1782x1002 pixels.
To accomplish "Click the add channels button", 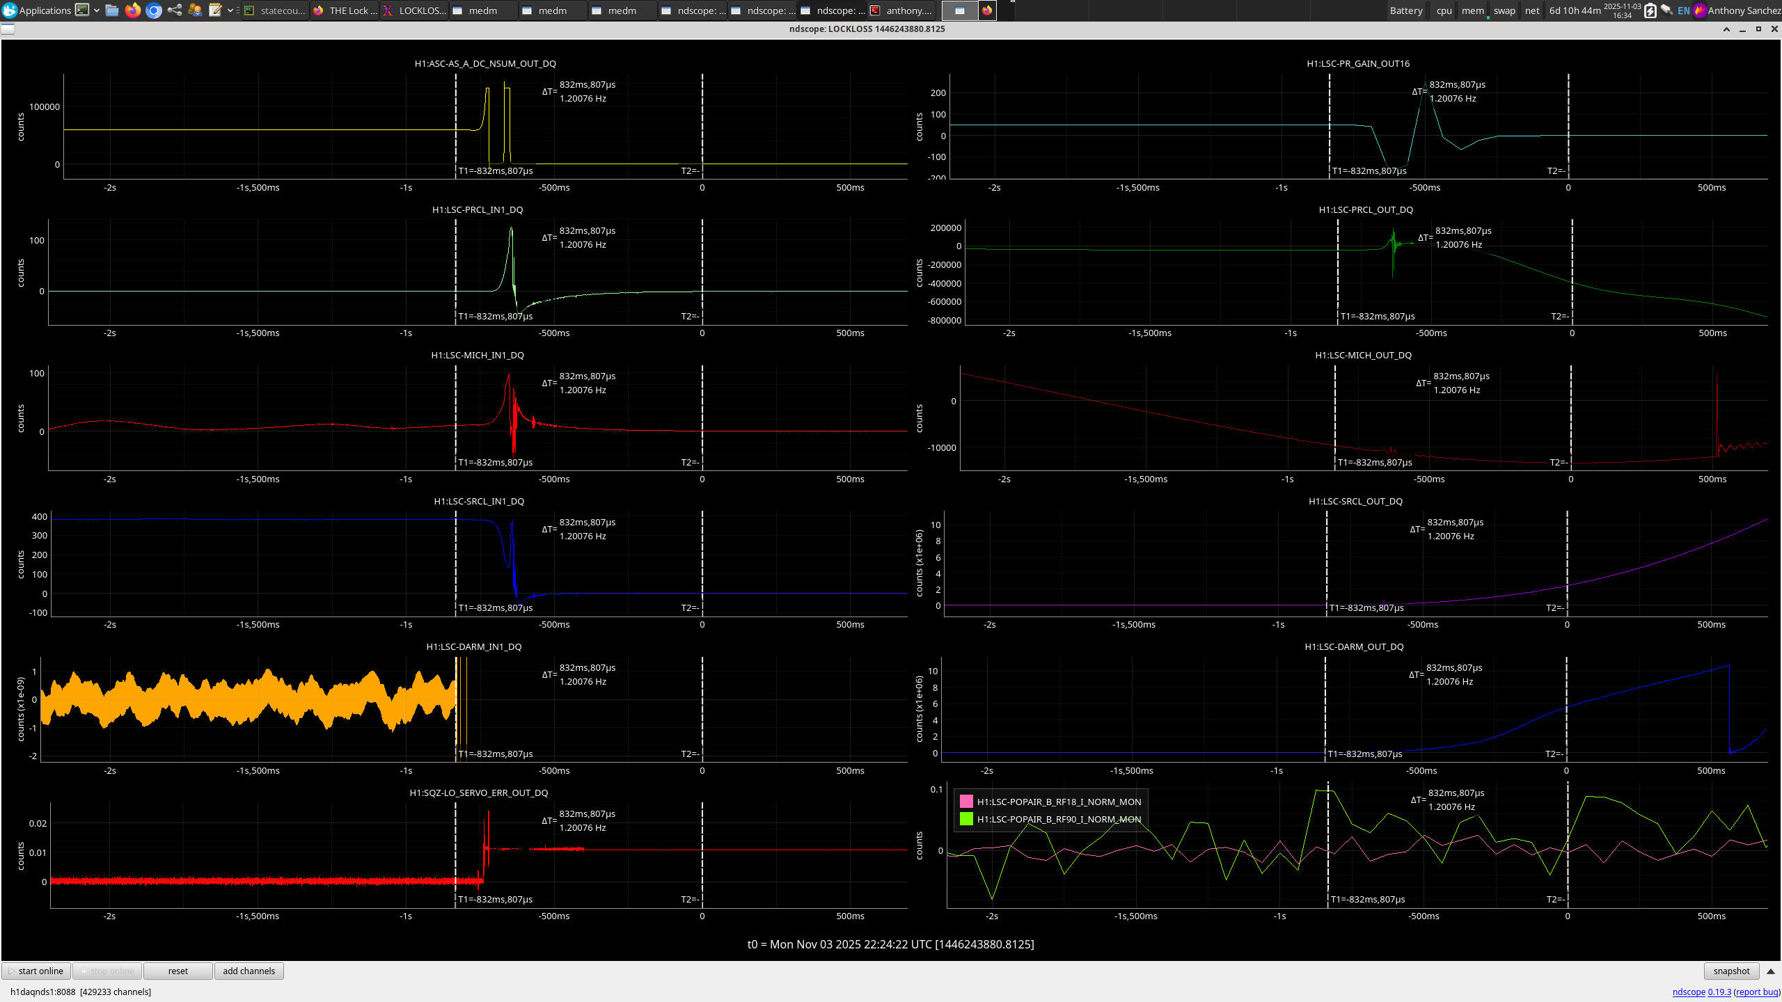I will click(x=249, y=971).
